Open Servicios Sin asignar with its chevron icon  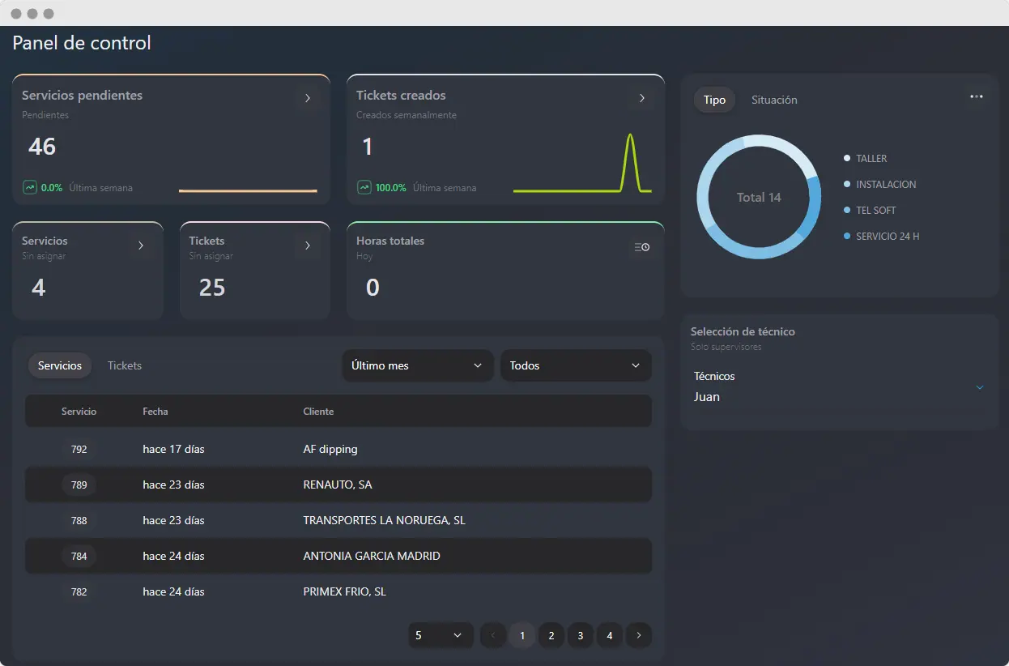click(141, 244)
